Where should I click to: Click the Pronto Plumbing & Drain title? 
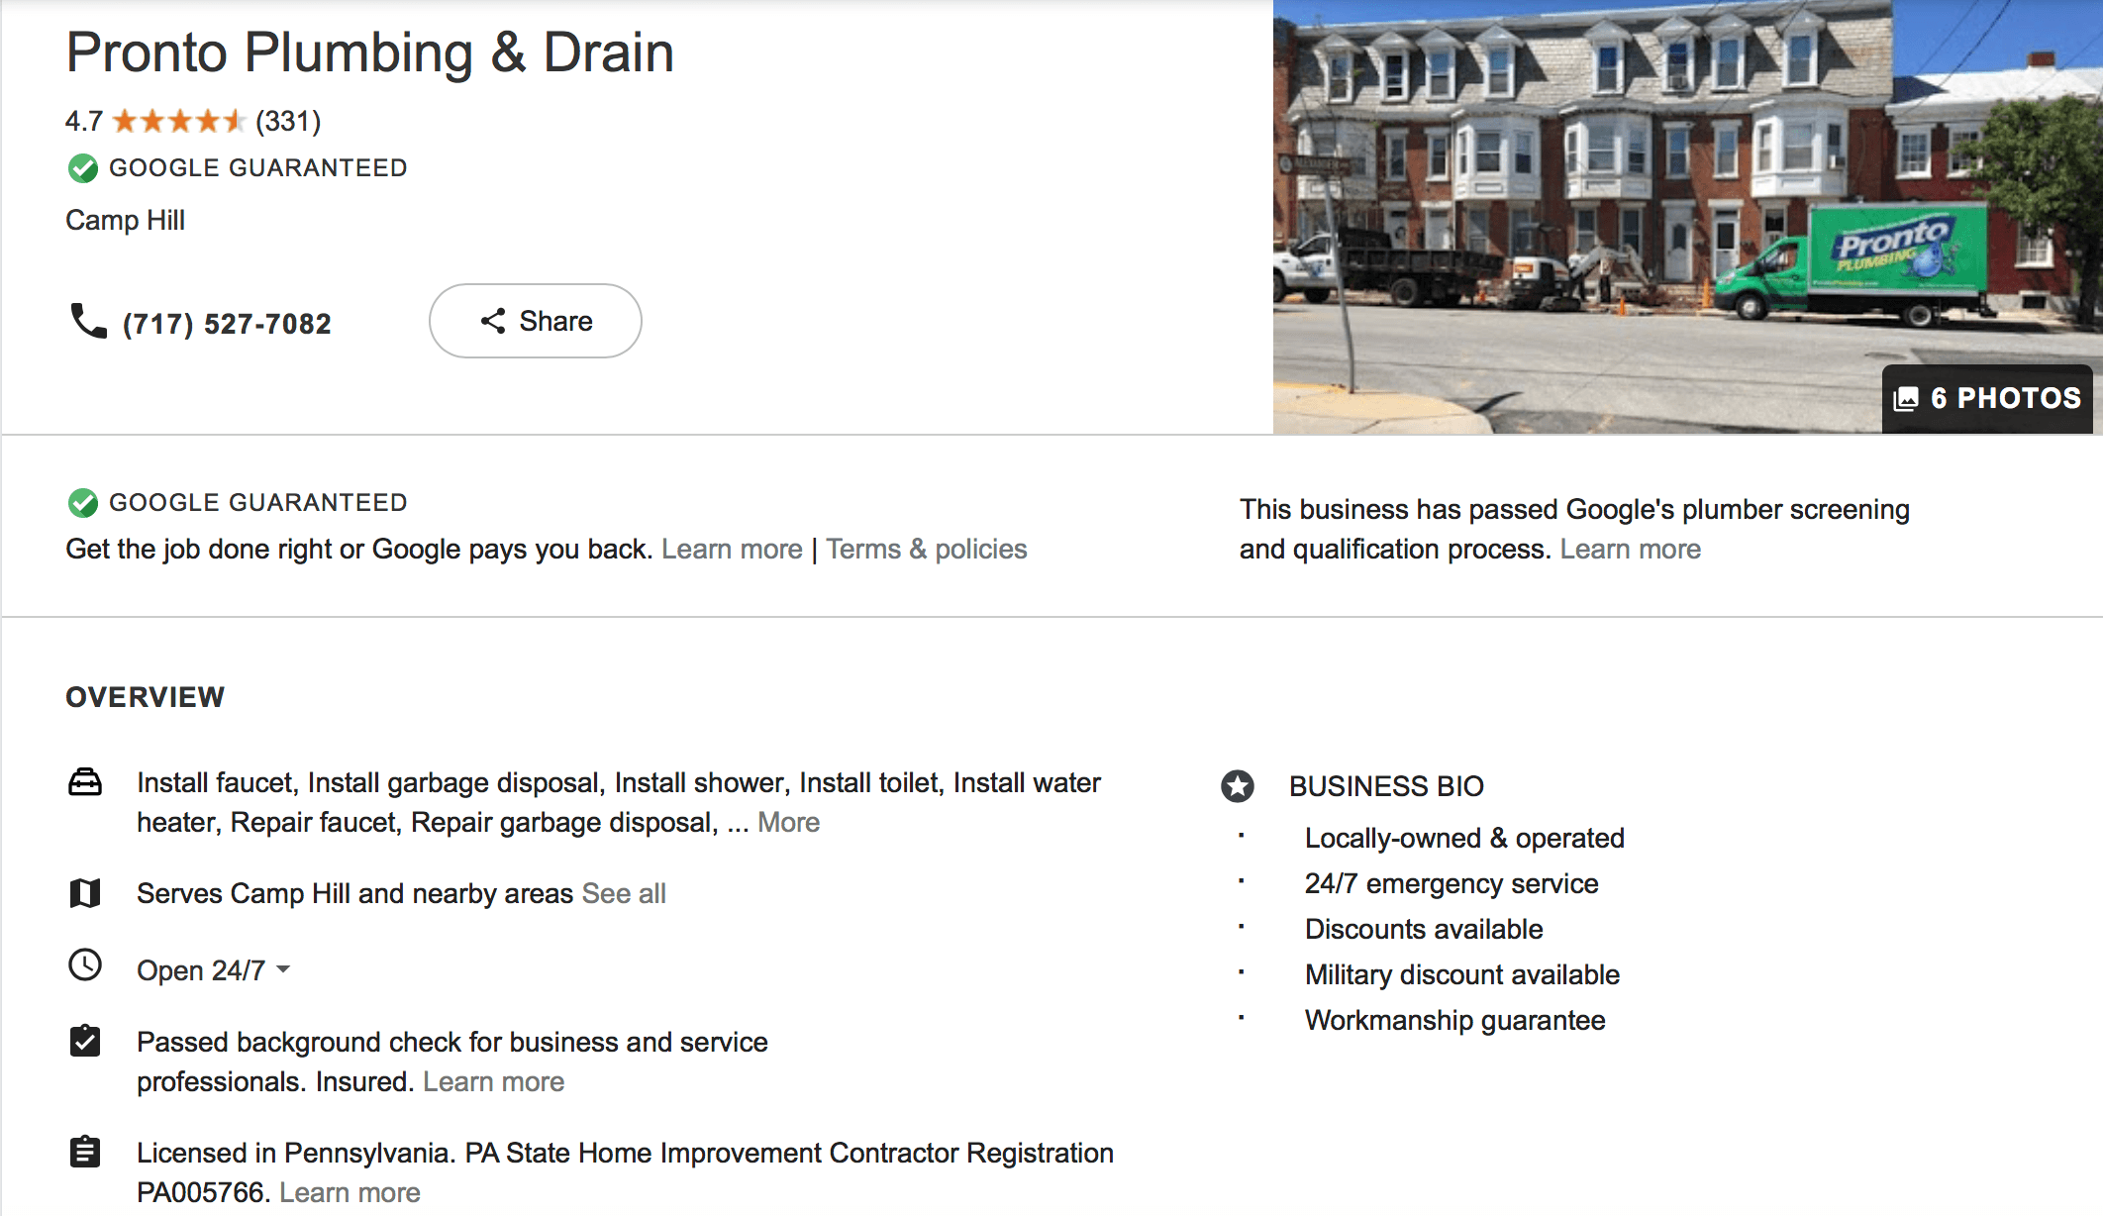pos(369,52)
